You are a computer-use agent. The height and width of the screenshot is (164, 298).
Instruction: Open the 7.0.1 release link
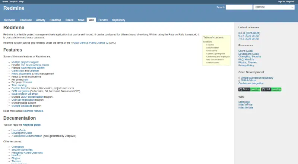point(248,39)
